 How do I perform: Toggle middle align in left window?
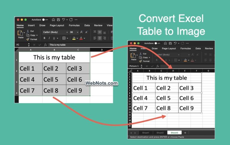point(100,32)
